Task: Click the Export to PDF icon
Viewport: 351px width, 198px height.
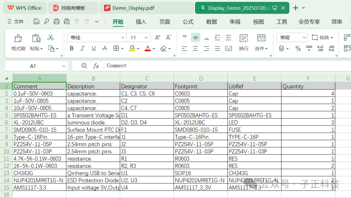Action: click(46, 21)
